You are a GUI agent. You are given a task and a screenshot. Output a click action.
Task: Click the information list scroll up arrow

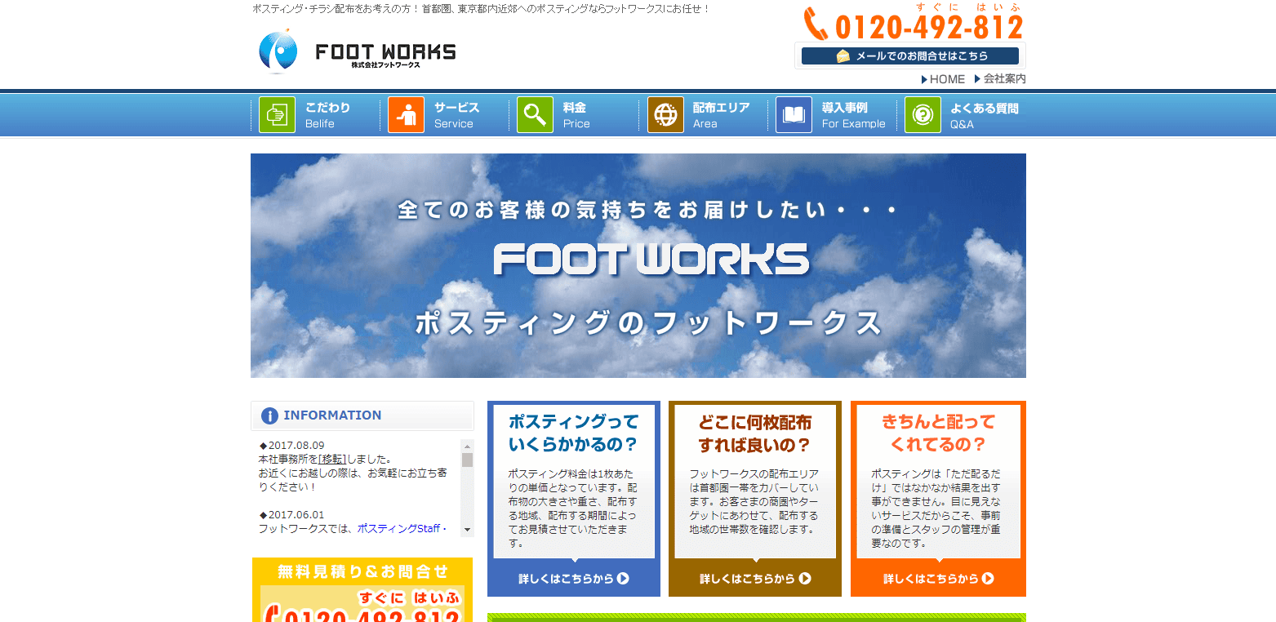coord(468,446)
